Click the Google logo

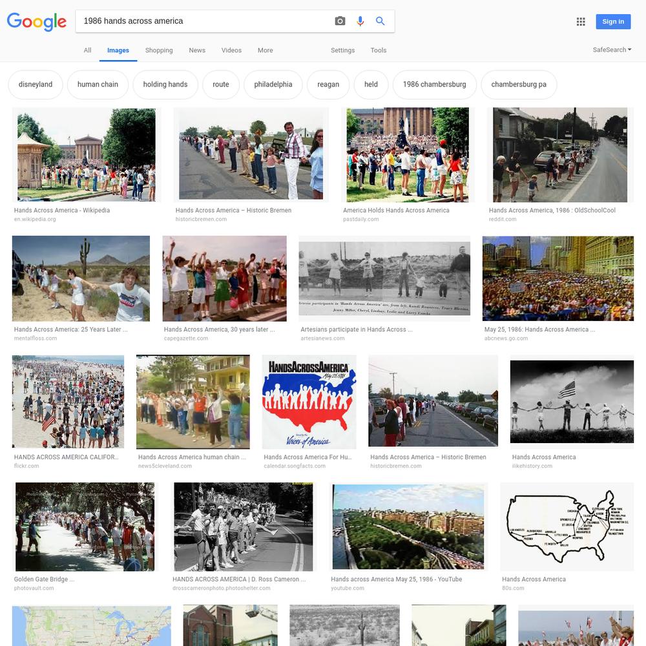click(x=37, y=21)
